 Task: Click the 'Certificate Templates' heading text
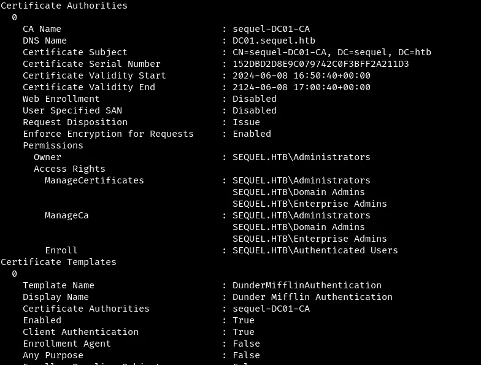pyautogui.click(x=58, y=262)
